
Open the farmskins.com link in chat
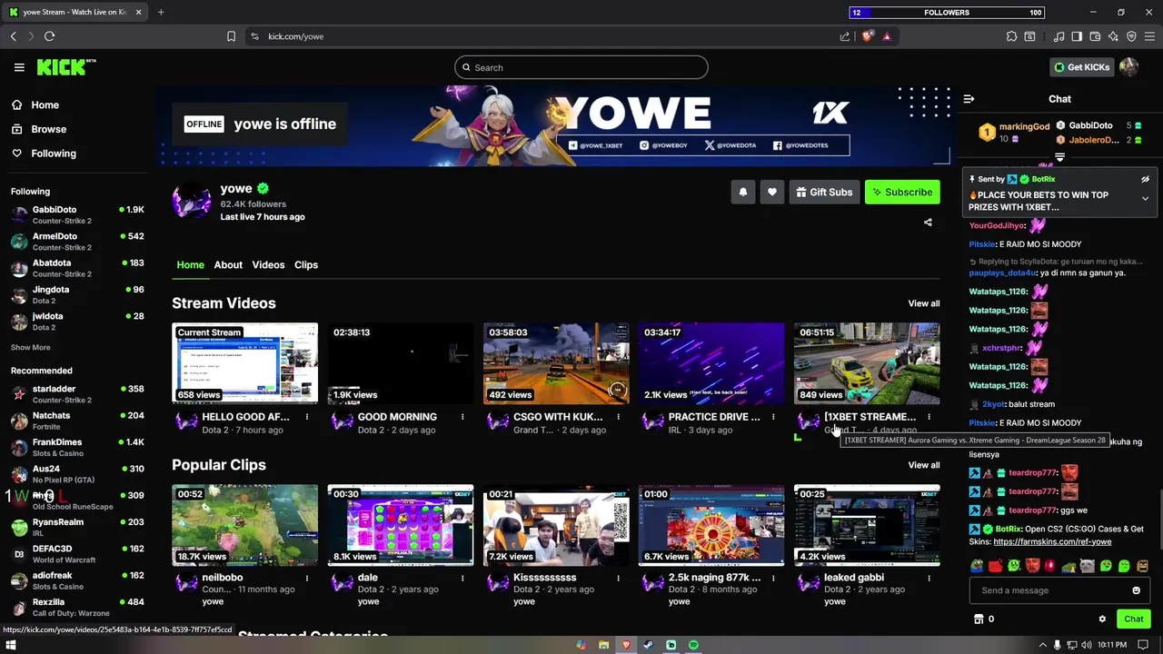(x=1052, y=541)
